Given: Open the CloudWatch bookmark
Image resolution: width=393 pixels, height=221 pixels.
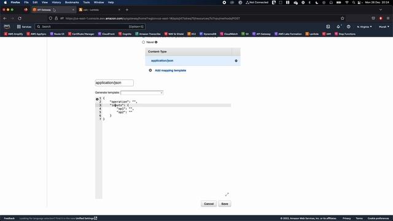Looking at the screenshot, I should [x=229, y=34].
